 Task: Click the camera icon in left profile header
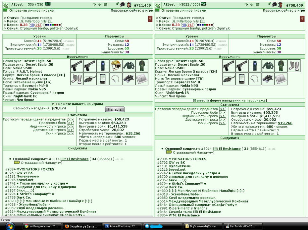pos(123,4)
